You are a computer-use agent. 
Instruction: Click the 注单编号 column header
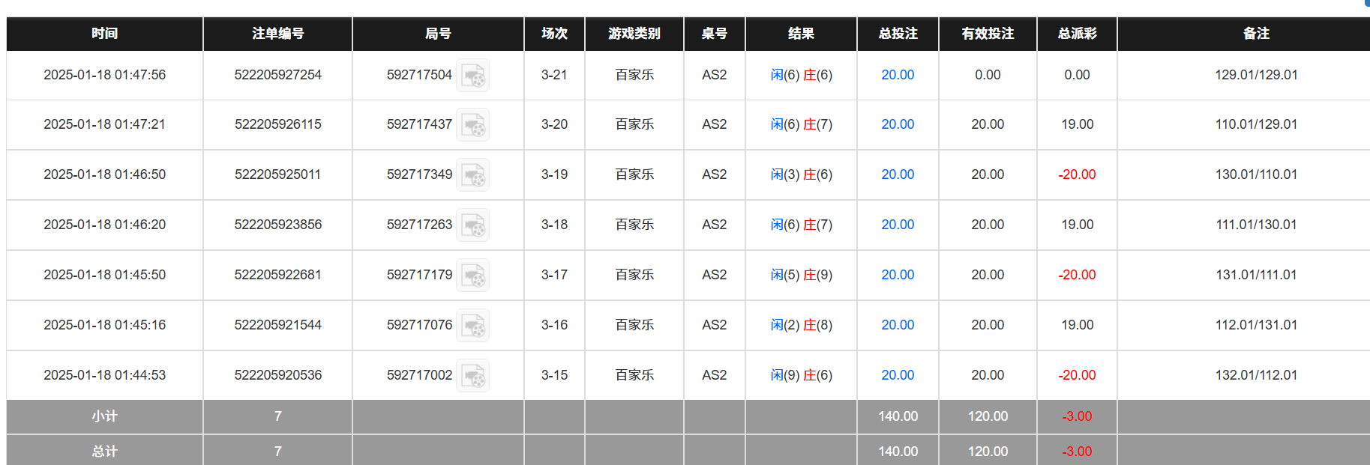point(278,34)
